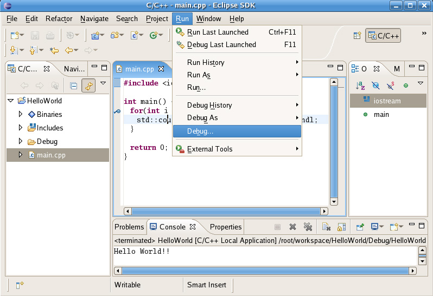The image size is (433, 296).
Task: Open the Project menu
Action: coord(157,19)
